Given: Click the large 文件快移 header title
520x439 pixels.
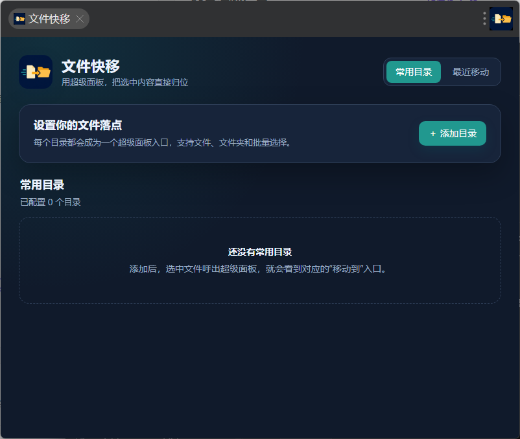Looking at the screenshot, I should point(91,67).
